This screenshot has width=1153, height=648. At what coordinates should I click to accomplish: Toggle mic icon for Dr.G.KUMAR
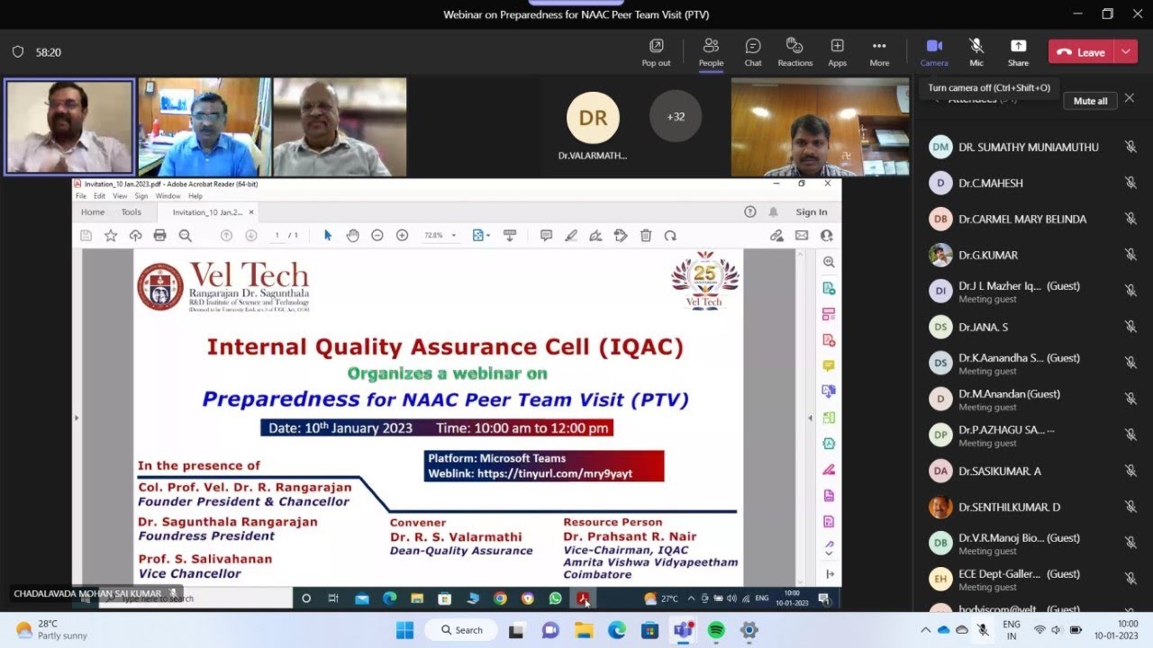point(1130,255)
